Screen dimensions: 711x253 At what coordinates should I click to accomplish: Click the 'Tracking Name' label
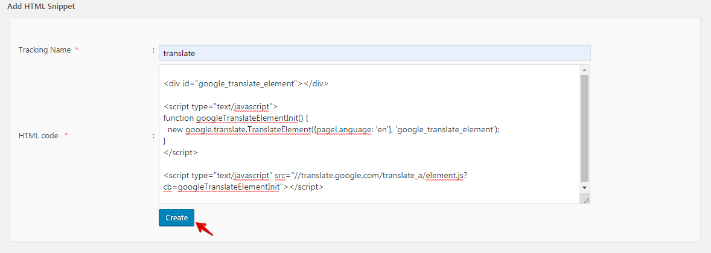[45, 50]
